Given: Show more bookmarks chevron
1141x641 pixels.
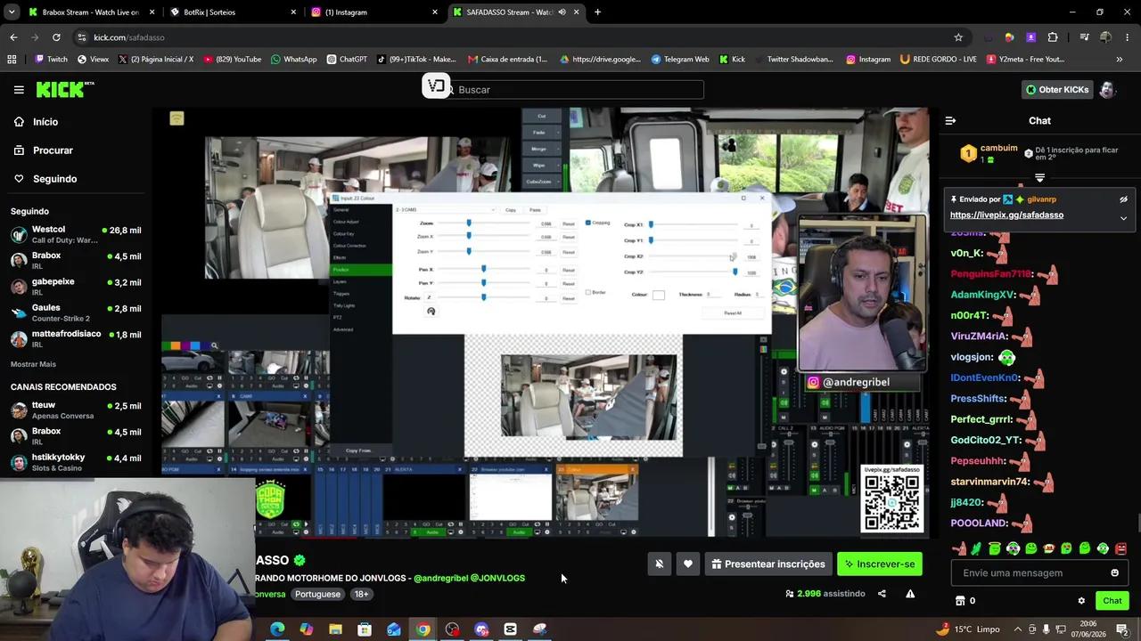Looking at the screenshot, I should [x=1120, y=60].
